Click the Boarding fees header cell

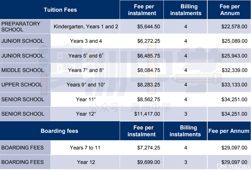pos(60,131)
